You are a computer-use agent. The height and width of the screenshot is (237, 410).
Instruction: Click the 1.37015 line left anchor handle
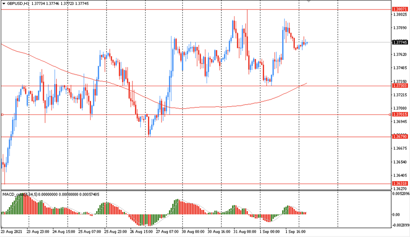pos(2,114)
